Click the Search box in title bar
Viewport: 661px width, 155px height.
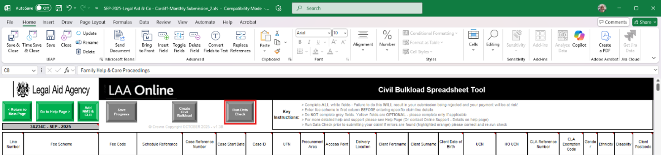(x=357, y=8)
